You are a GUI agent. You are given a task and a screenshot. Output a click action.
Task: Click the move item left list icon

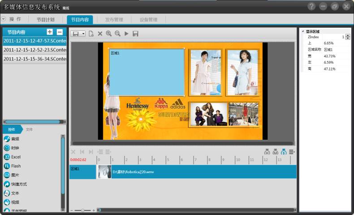[x=100, y=152]
